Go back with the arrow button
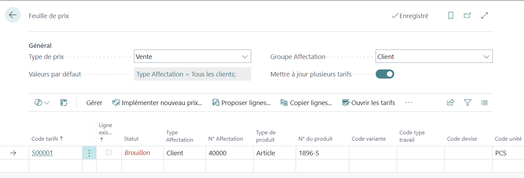 click(x=13, y=15)
